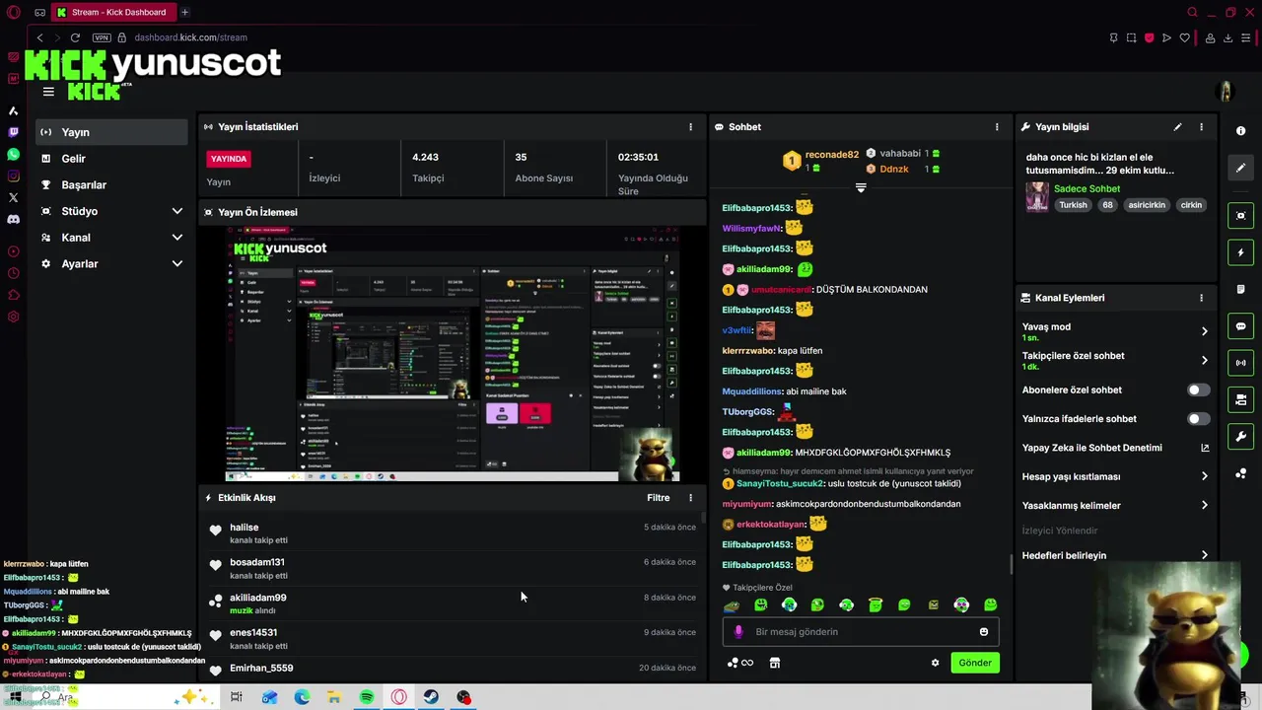Image resolution: width=1262 pixels, height=710 pixels.
Task: Open Spotify from the Windows taskbar
Action: (x=367, y=697)
